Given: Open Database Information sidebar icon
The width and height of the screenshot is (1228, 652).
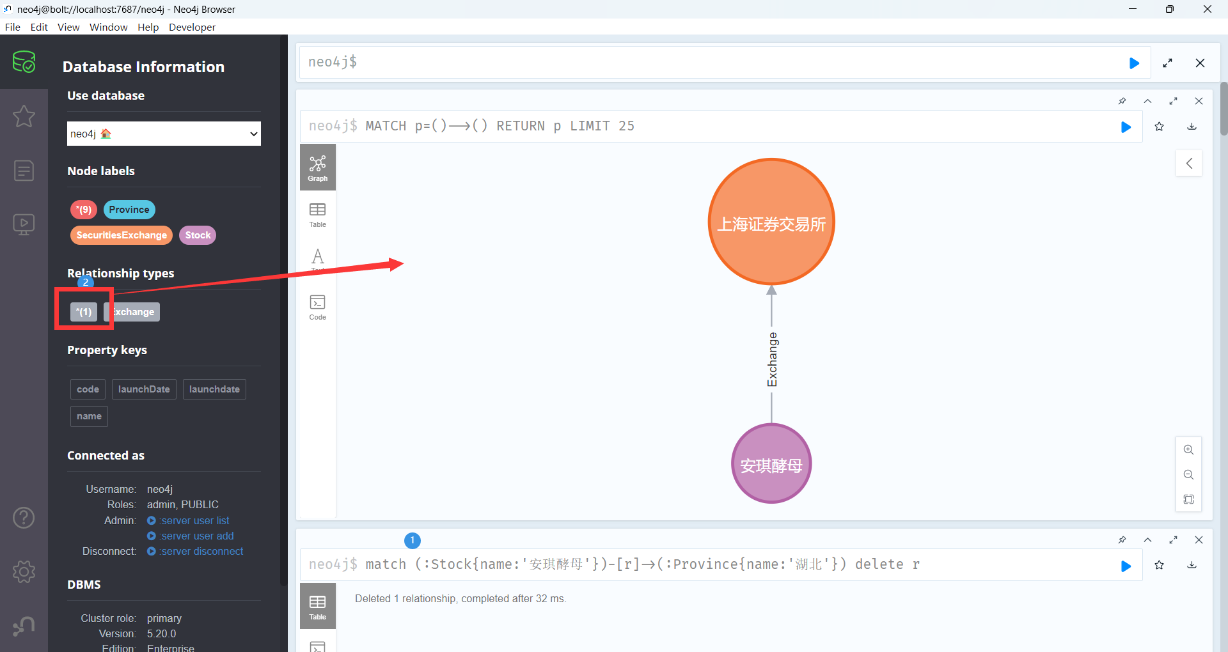Looking at the screenshot, I should click(24, 62).
